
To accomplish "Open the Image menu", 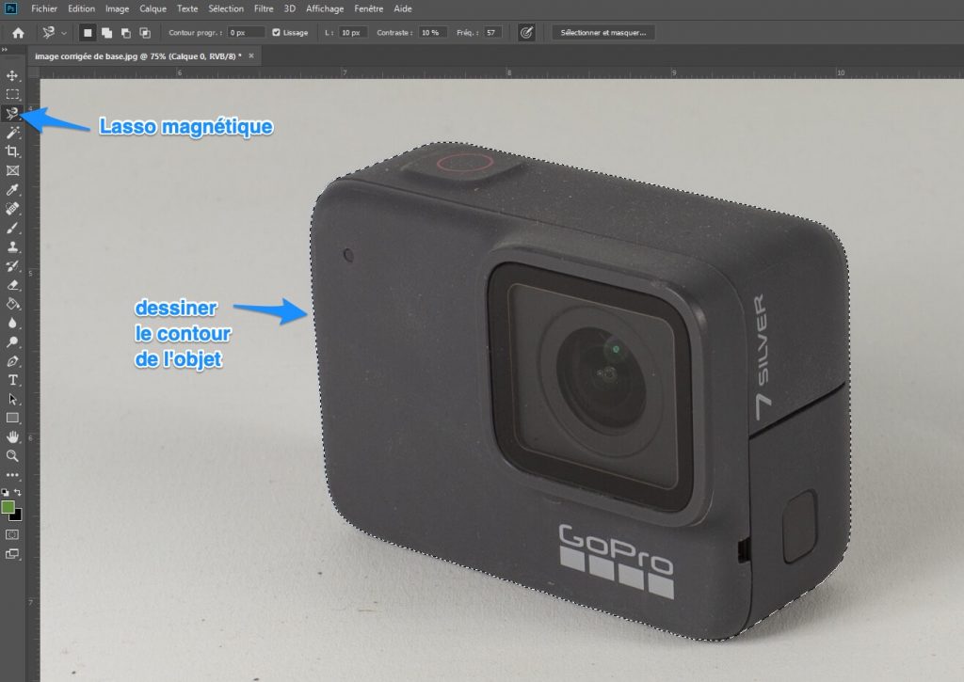I will point(117,8).
